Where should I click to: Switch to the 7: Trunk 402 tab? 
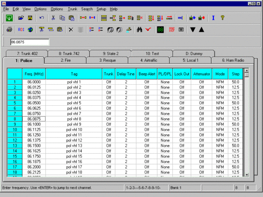(27, 54)
